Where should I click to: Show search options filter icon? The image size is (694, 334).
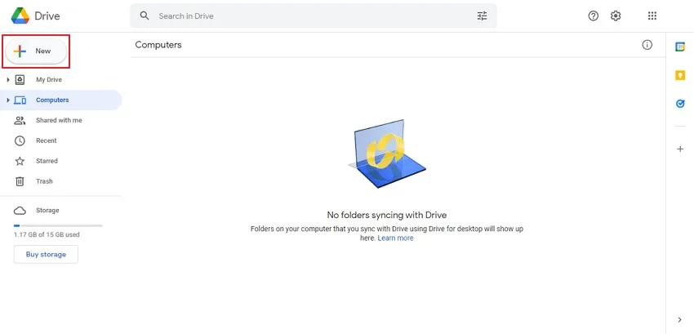(x=482, y=16)
